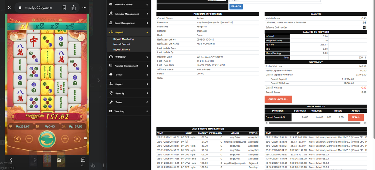
Task: Tap the bookmark icon in mobile browser bar
Action: click(x=64, y=8)
